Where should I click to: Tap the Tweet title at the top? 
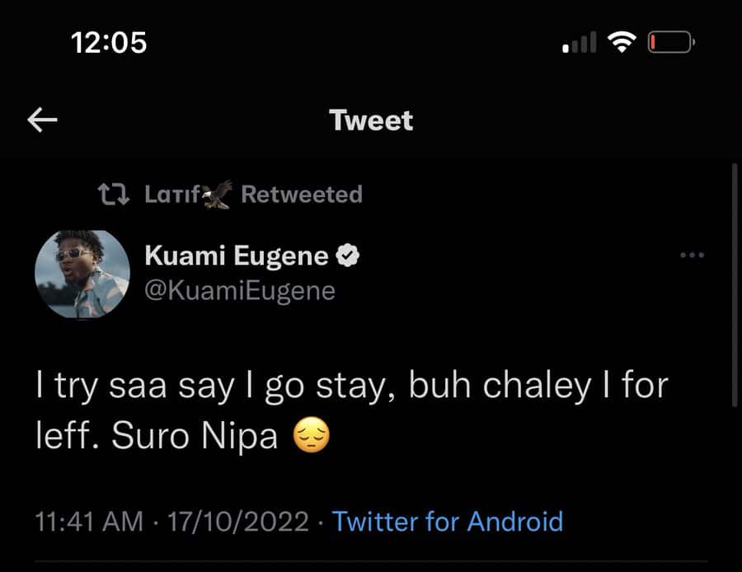[371, 120]
